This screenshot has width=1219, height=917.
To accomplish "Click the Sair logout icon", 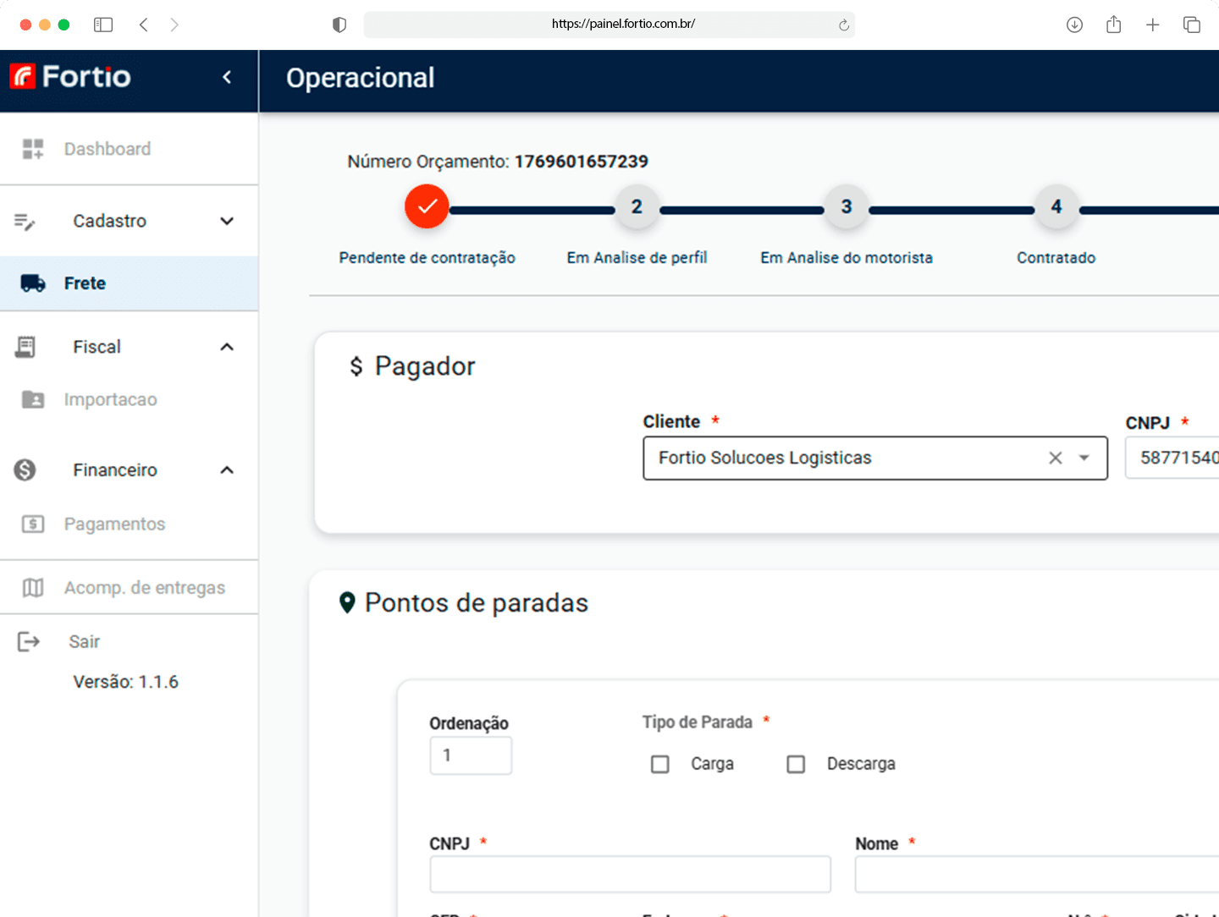I will pos(29,642).
